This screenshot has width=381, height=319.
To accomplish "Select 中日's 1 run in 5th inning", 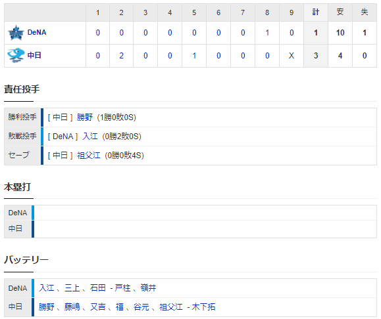I will 194,56.
